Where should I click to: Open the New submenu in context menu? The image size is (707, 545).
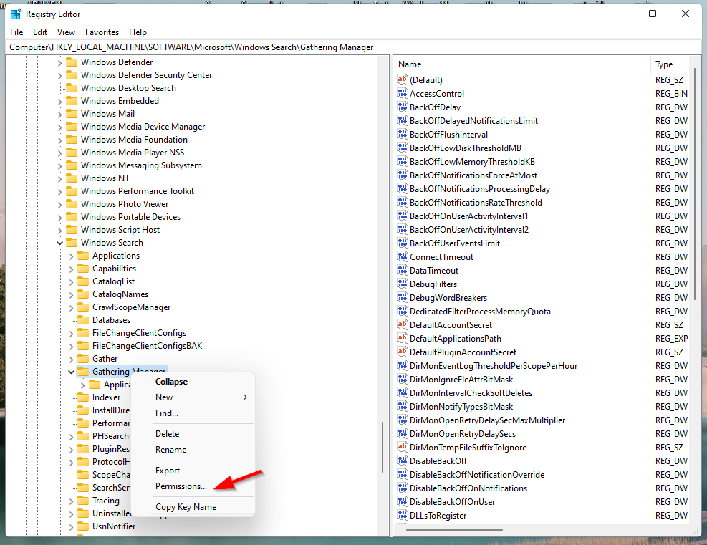164,397
